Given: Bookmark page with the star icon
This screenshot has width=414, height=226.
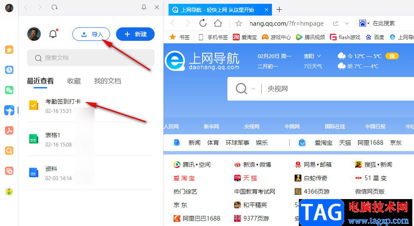Looking at the screenshot, I should [238, 24].
